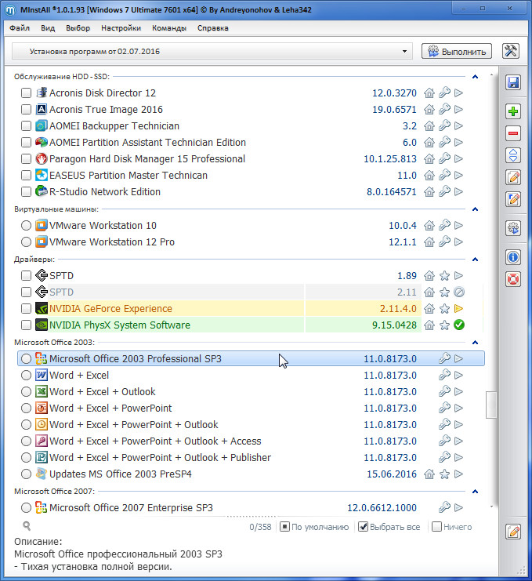Click the gear settings icon in the sidebar
The image size is (532, 581).
[x=513, y=228]
